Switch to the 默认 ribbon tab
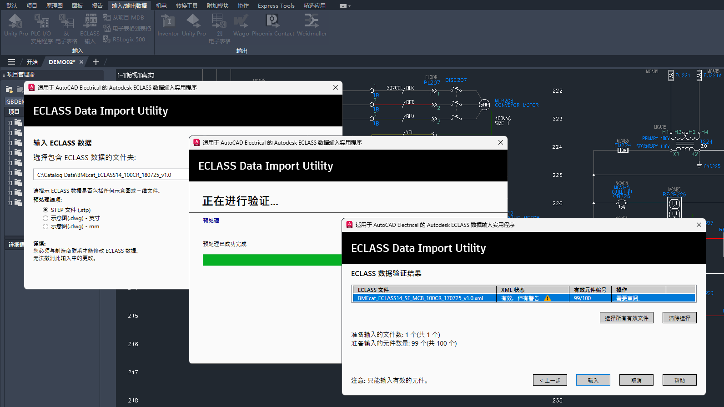The image size is (724, 407). pos(12,6)
